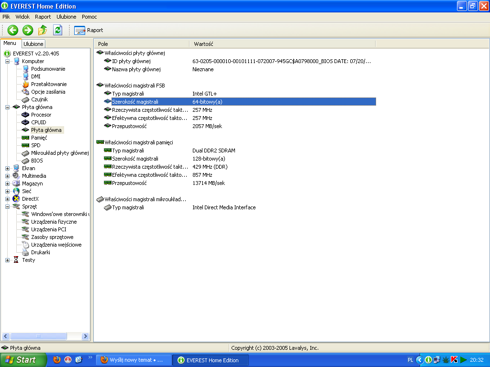The image size is (490, 367).
Task: Open the Raport menu in menu bar
Action: (43, 17)
